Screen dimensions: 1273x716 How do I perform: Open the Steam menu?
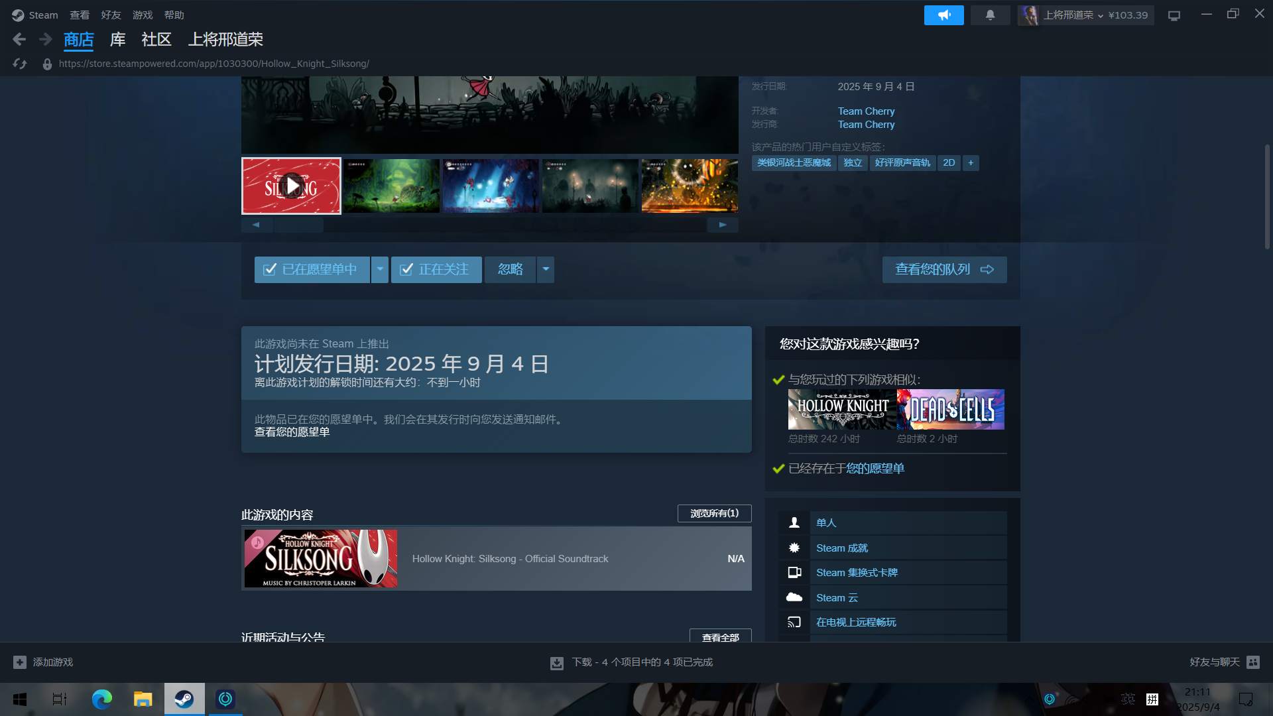tap(43, 15)
